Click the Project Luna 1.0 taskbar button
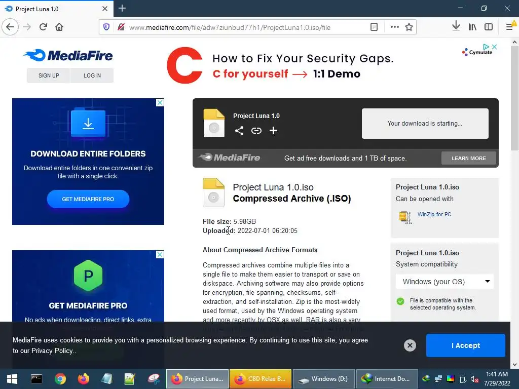The height and width of the screenshot is (389, 519). 197,379
